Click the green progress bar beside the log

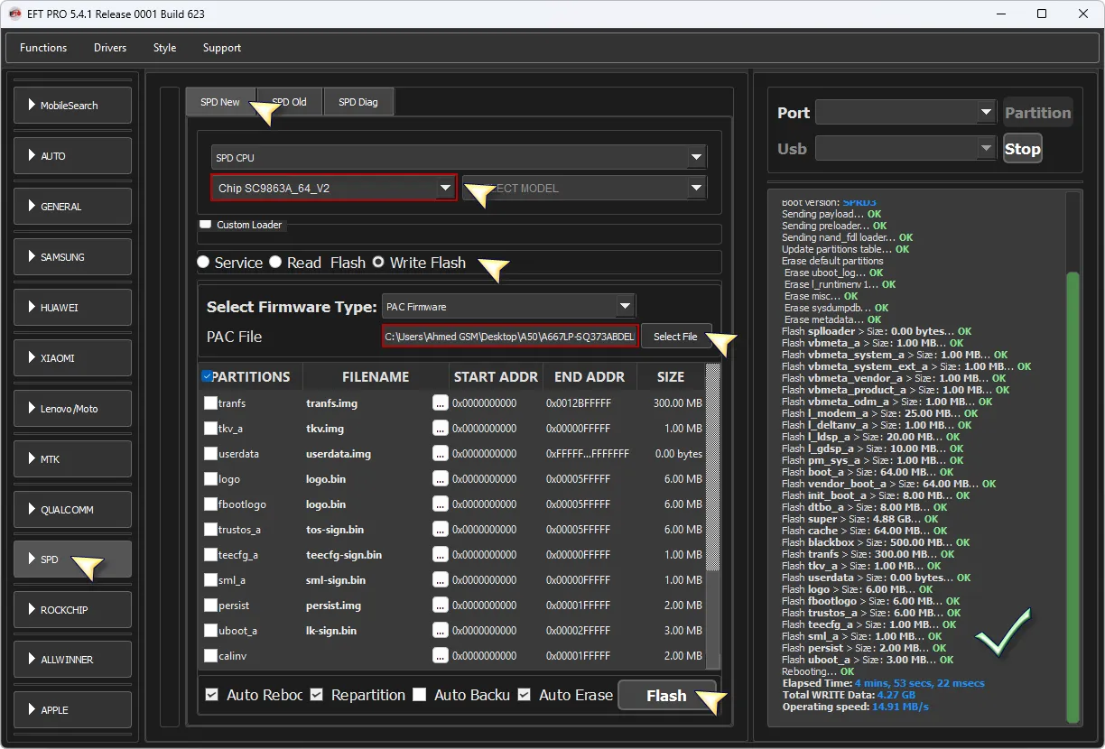[x=1072, y=496]
